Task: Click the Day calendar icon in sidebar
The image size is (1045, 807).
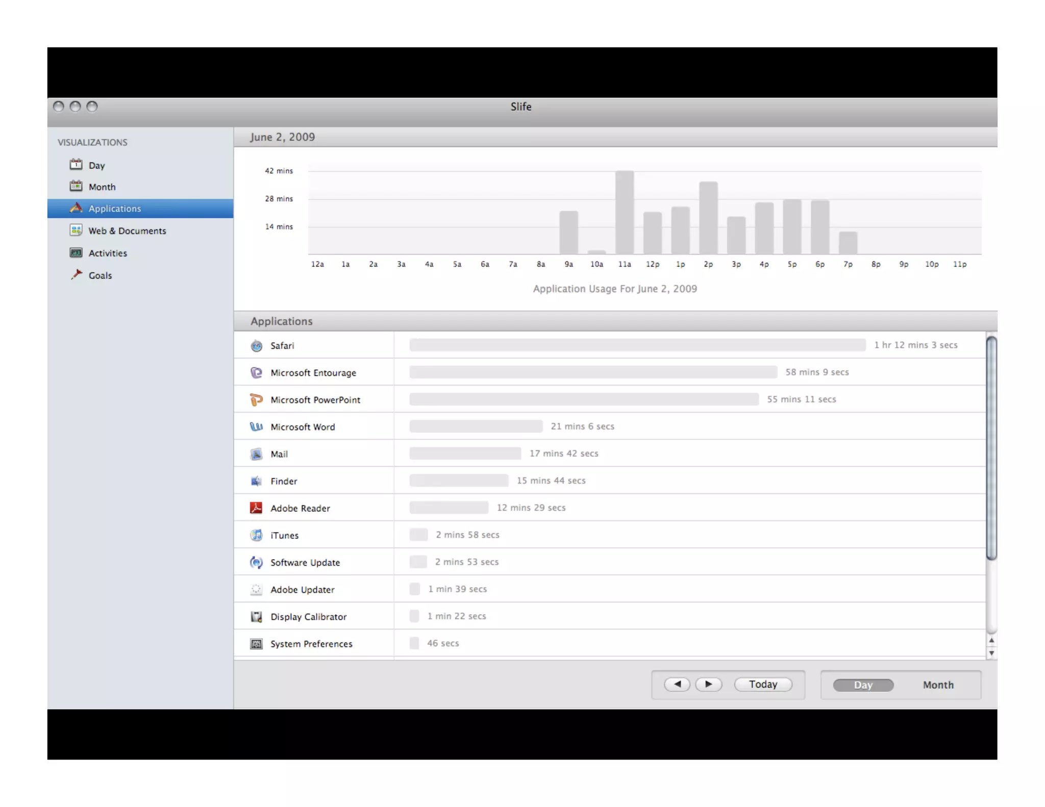Action: [x=76, y=164]
